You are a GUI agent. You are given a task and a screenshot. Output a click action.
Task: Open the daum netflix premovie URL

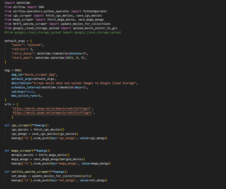pyautogui.click(x=52, y=113)
